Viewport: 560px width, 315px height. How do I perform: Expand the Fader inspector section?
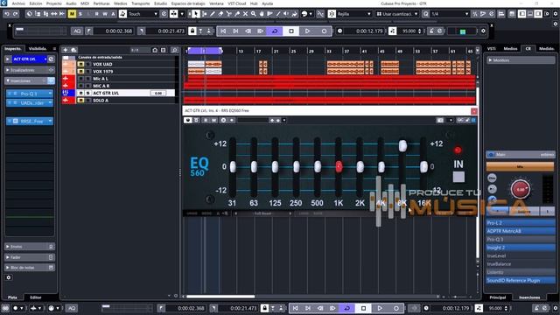pyautogui.click(x=29, y=257)
